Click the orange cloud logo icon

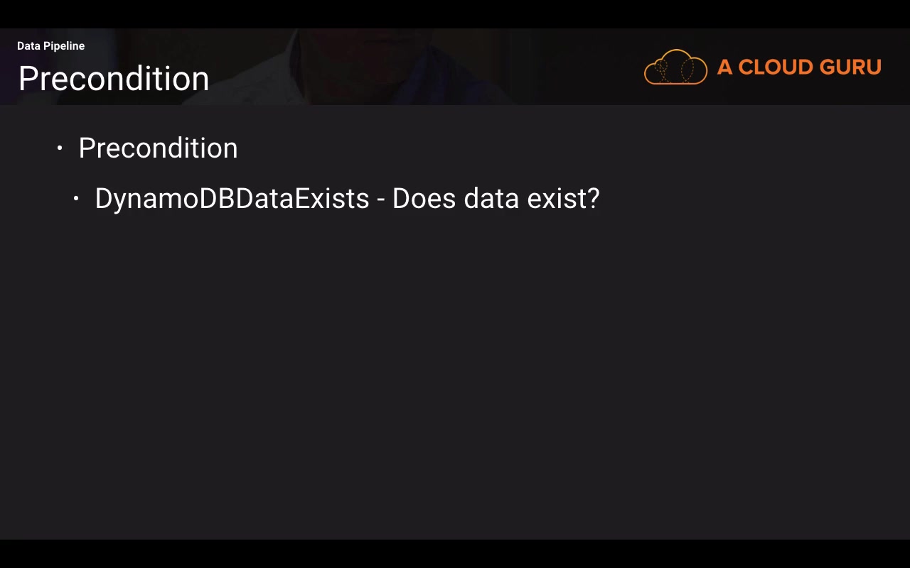(675, 67)
